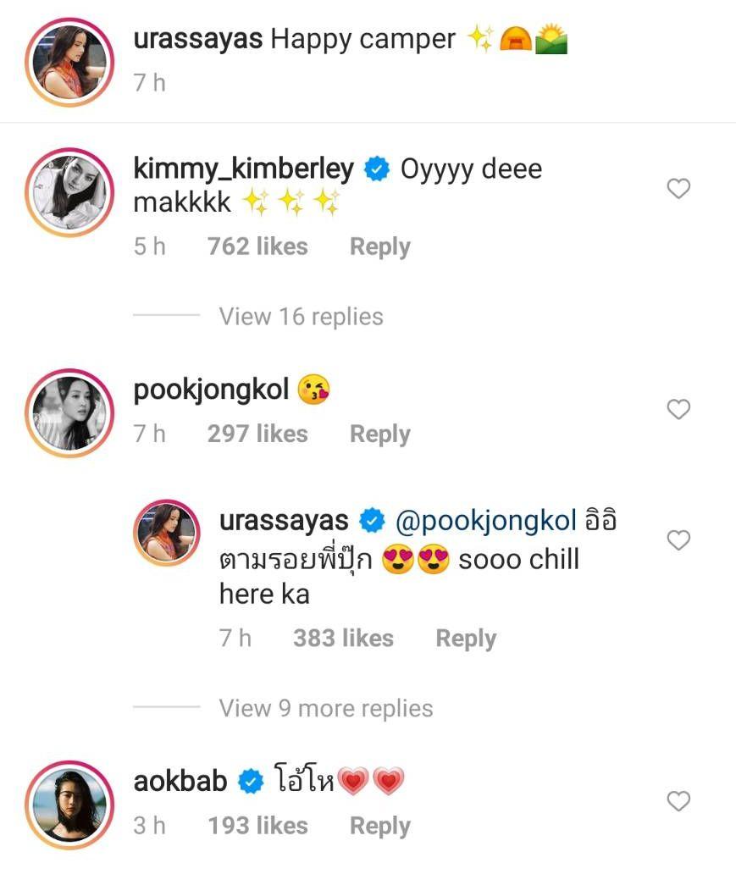Open the kimmy_kimberley username link

243,169
